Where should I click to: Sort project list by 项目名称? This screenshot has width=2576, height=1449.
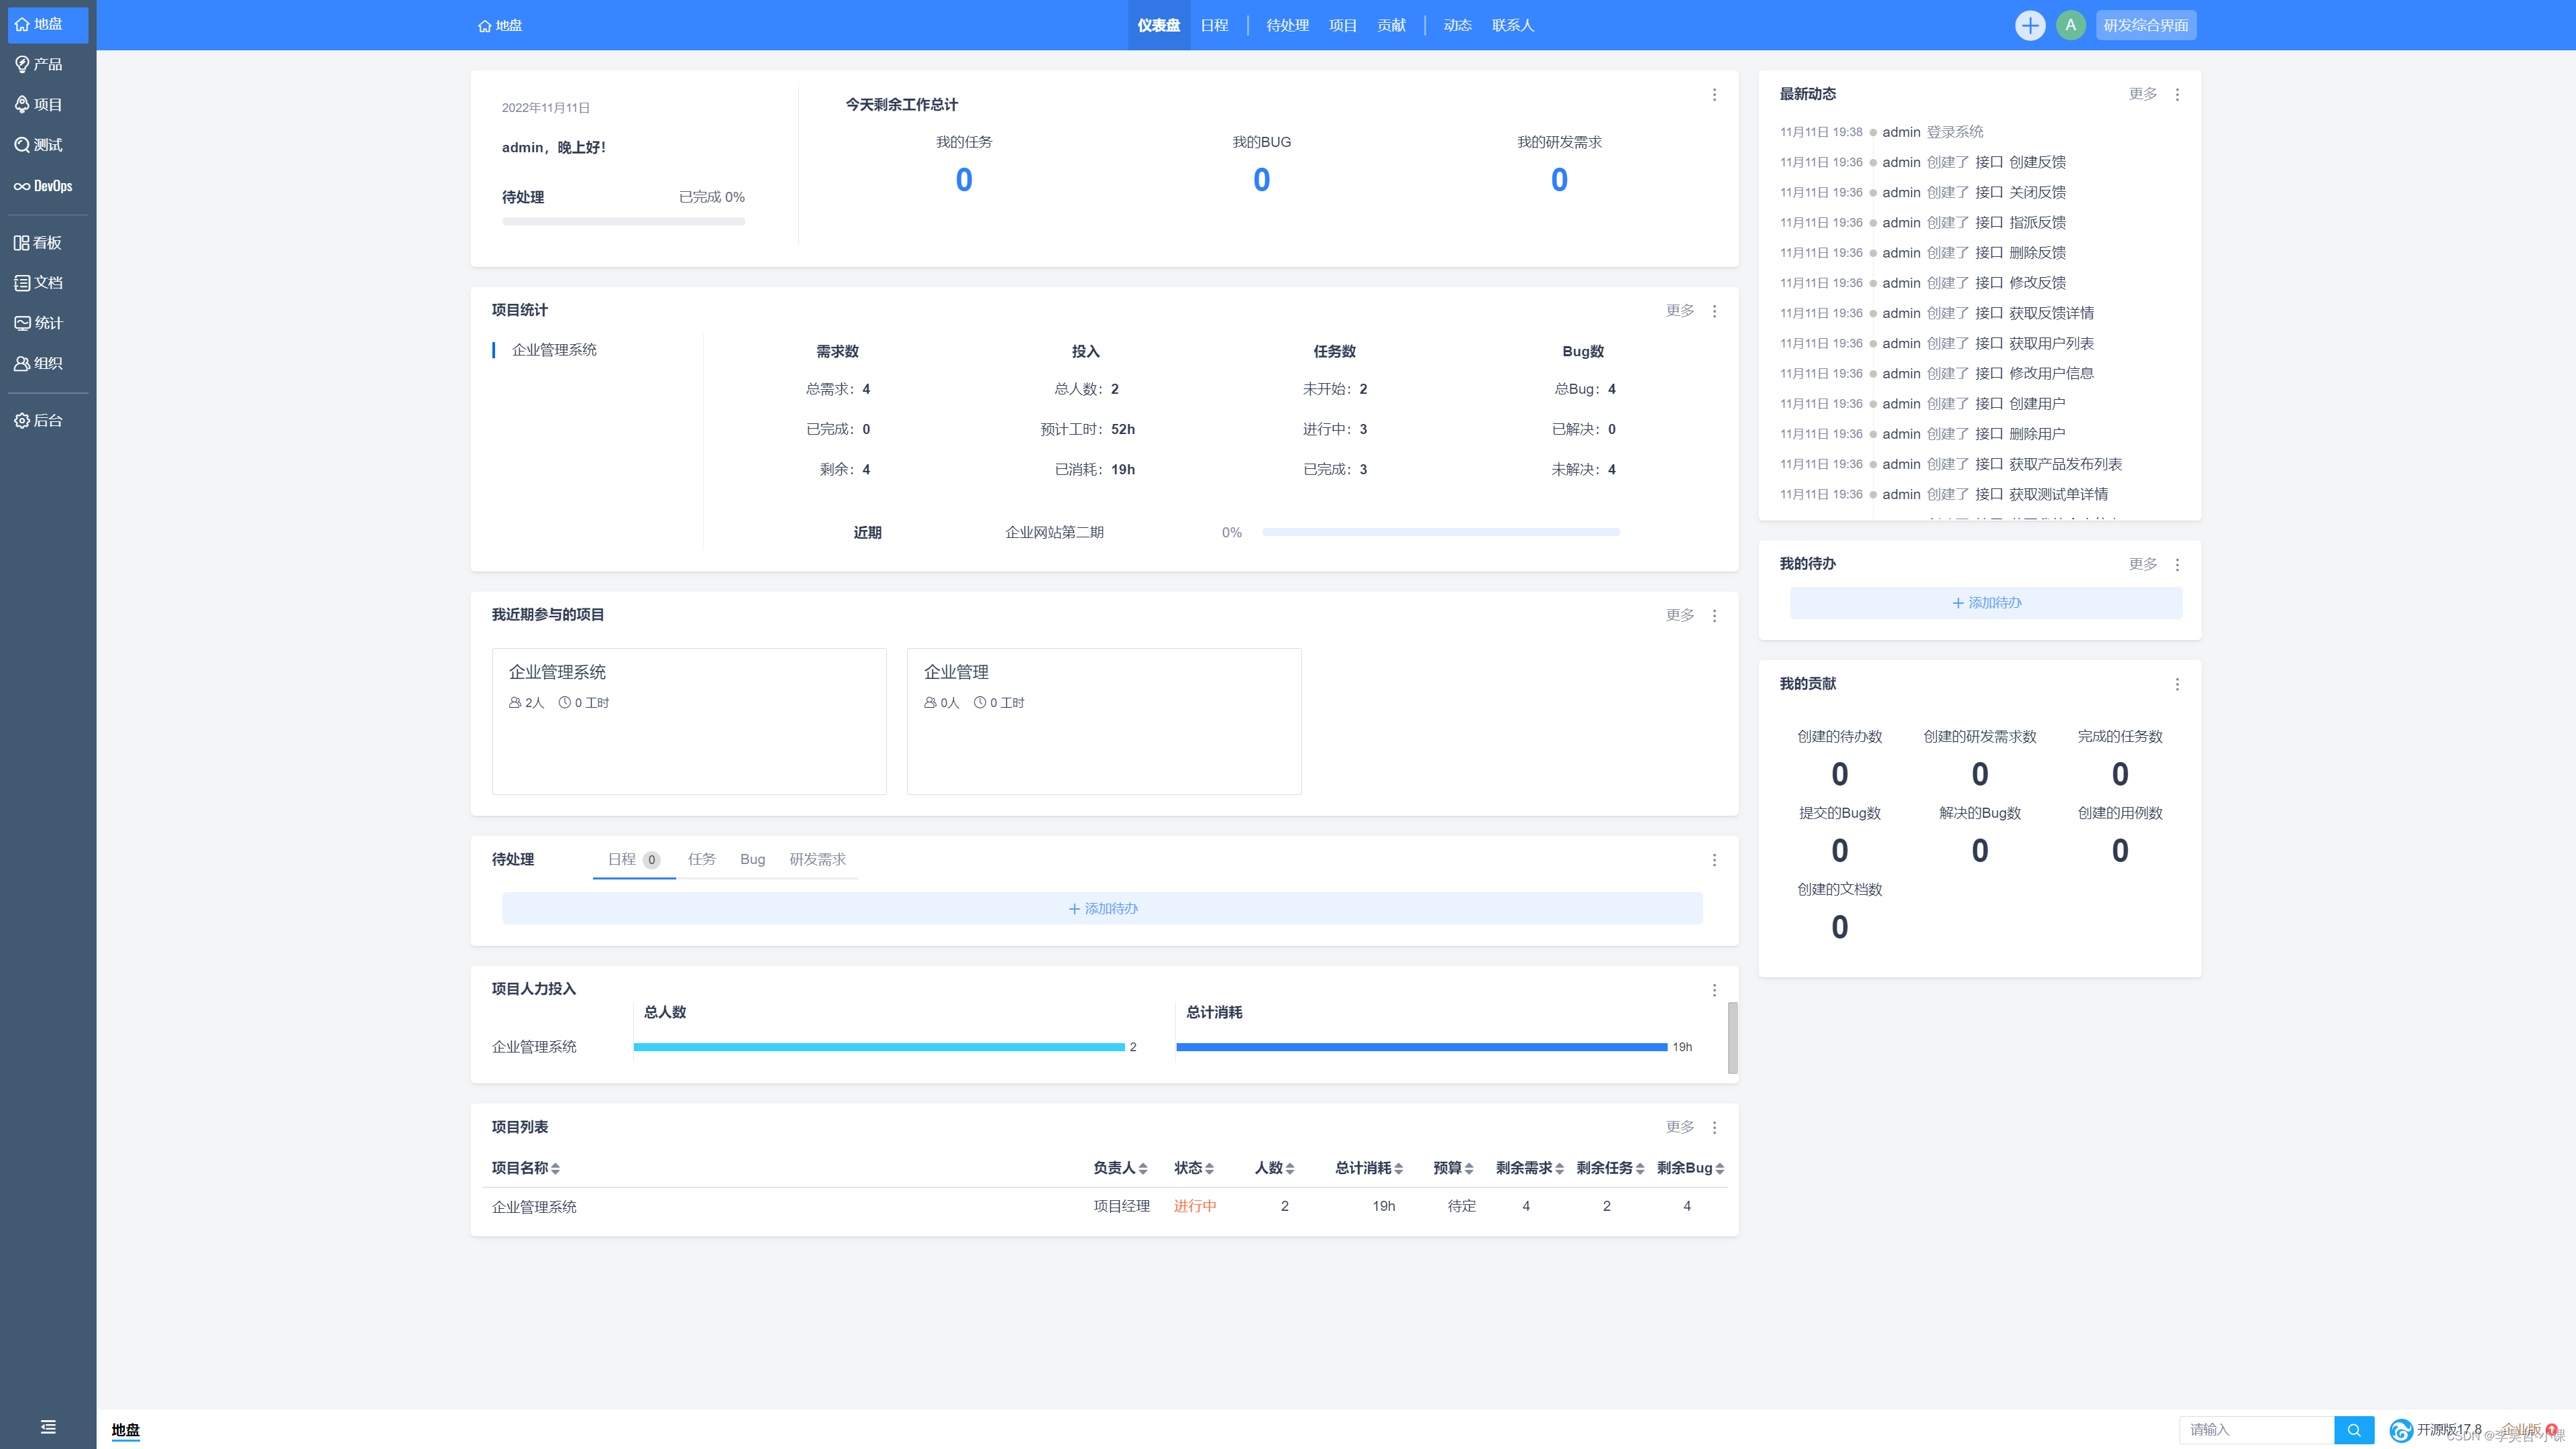coord(526,1168)
